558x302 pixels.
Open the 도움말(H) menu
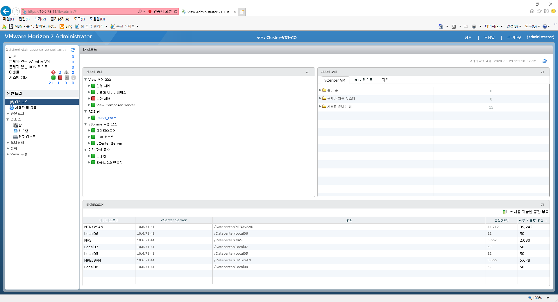click(x=97, y=19)
